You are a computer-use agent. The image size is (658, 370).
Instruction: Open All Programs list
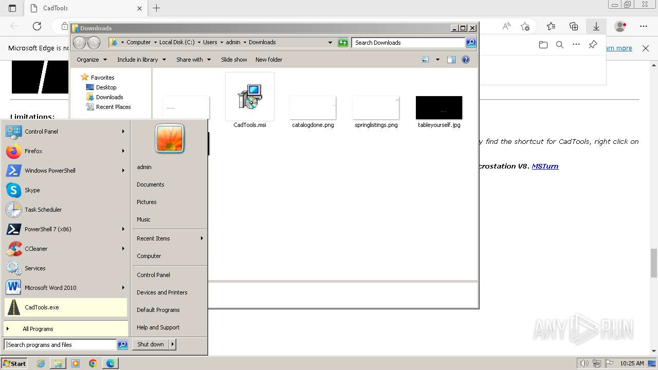point(65,329)
